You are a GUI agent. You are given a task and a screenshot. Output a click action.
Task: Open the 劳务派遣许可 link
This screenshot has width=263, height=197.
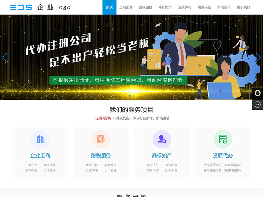[233, 165]
